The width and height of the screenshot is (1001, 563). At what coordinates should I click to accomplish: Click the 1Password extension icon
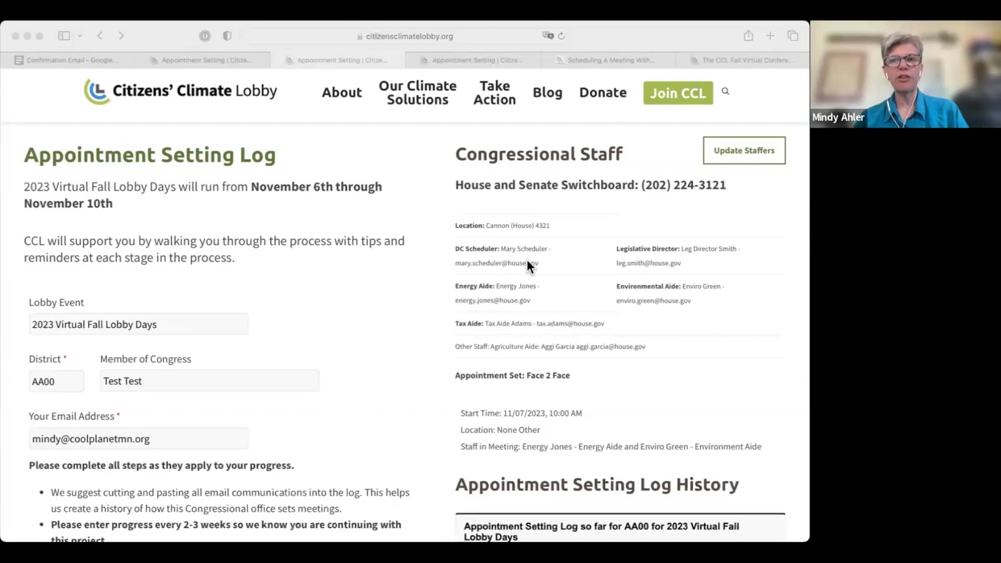point(204,36)
